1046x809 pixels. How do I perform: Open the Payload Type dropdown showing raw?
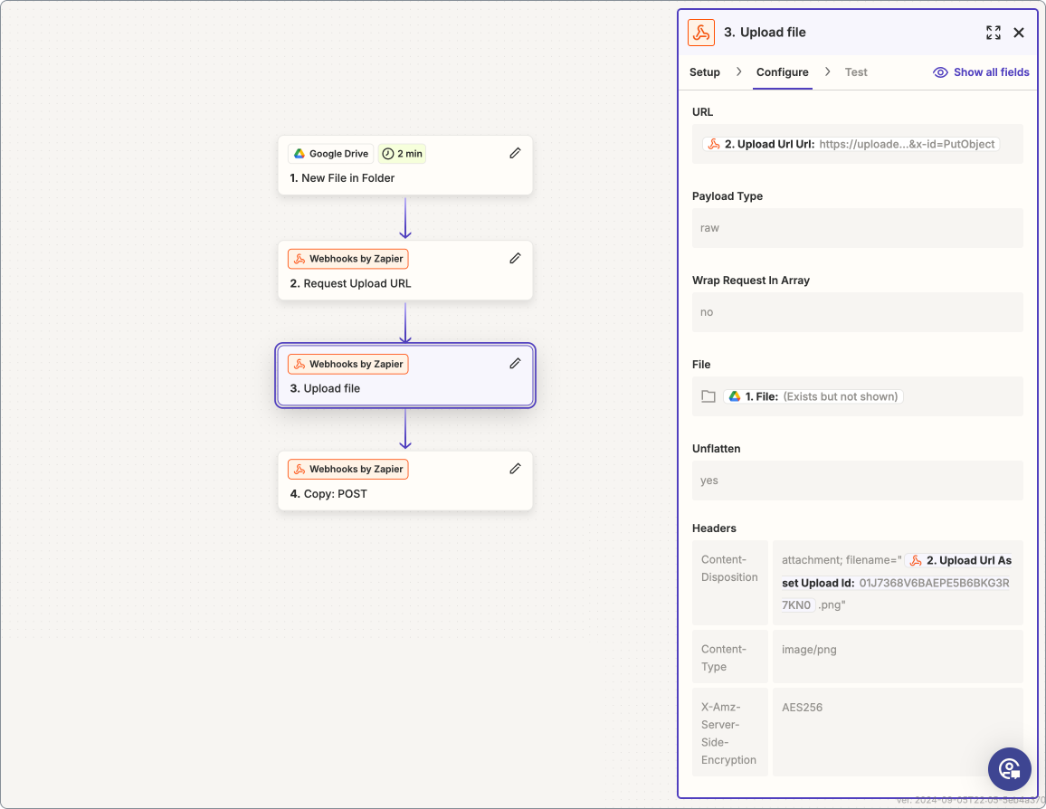coord(857,228)
